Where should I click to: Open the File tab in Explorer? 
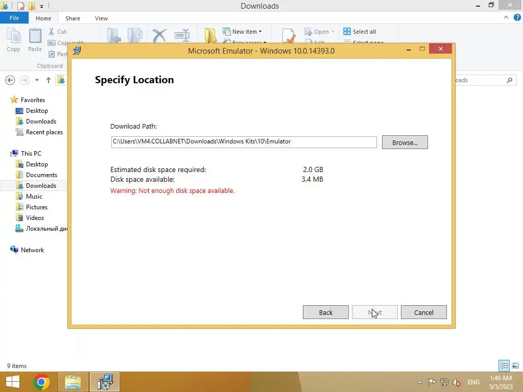point(14,18)
